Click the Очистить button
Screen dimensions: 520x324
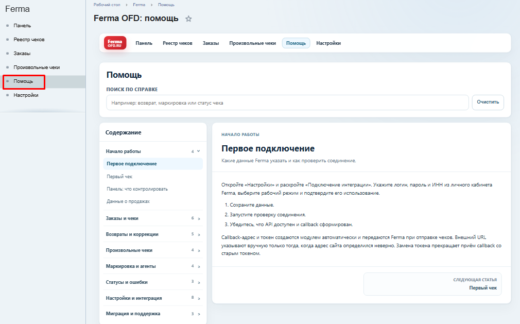(x=488, y=102)
